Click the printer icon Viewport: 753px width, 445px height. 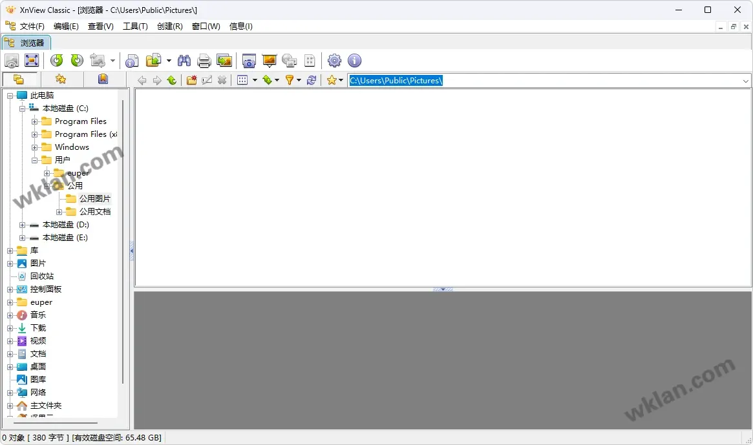coord(204,61)
